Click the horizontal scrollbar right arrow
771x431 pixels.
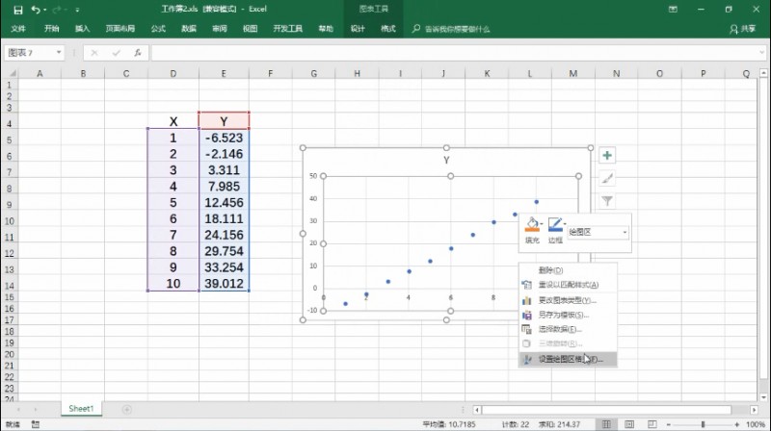pyautogui.click(x=754, y=410)
